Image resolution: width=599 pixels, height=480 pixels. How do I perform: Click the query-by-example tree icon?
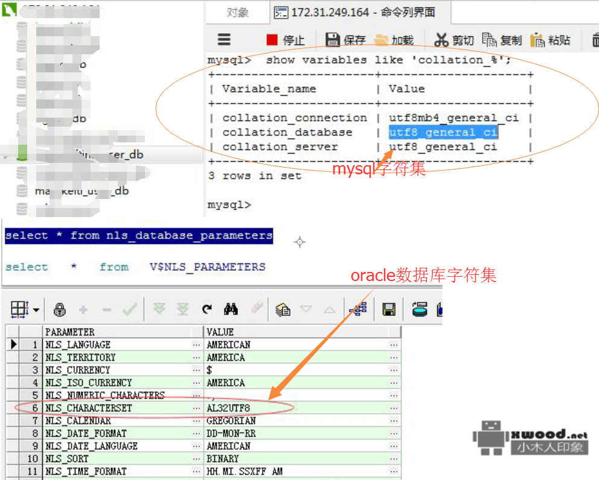pyautogui.click(x=358, y=310)
